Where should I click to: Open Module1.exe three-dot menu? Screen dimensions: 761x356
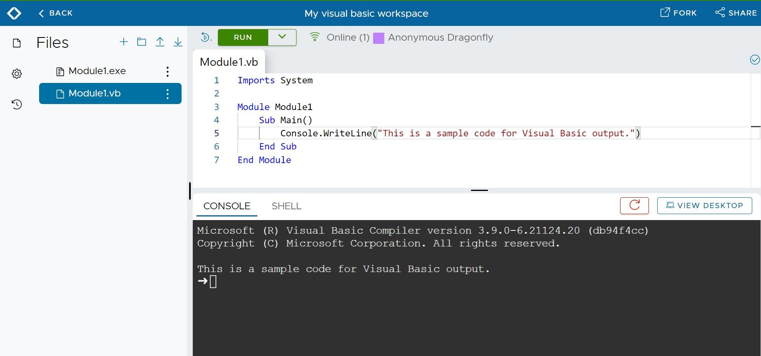168,71
